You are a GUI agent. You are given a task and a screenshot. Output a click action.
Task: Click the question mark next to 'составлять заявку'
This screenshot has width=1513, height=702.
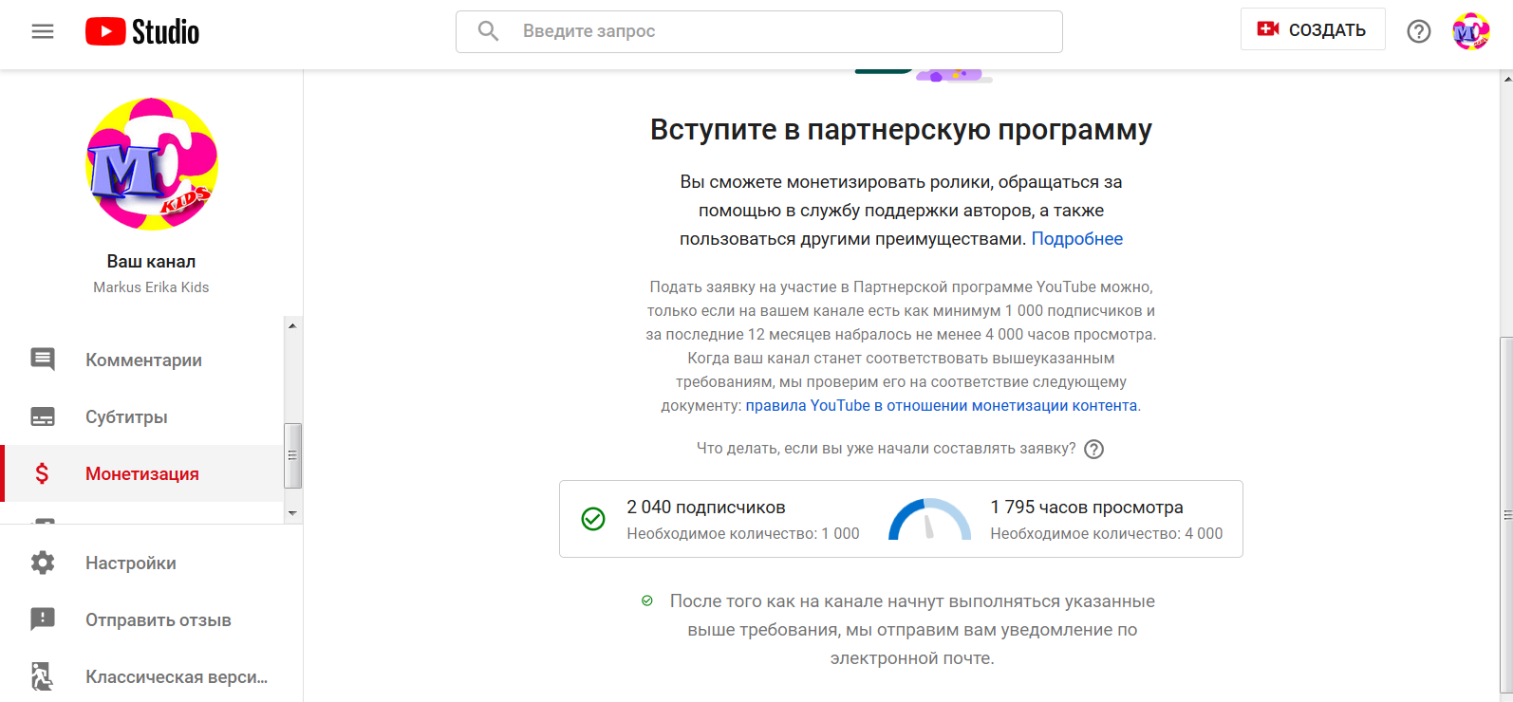(x=1094, y=449)
